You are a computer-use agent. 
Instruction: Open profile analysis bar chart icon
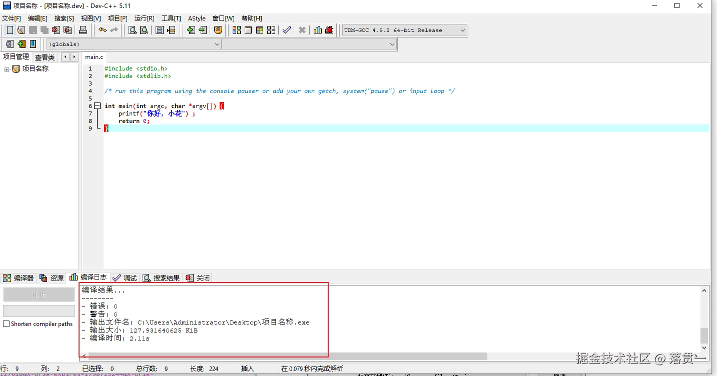tap(318, 30)
